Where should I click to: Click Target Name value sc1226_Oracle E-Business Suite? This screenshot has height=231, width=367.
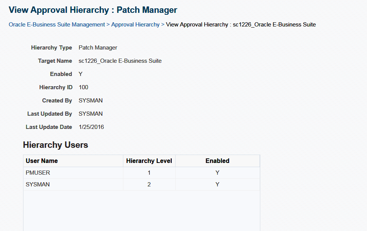point(120,61)
